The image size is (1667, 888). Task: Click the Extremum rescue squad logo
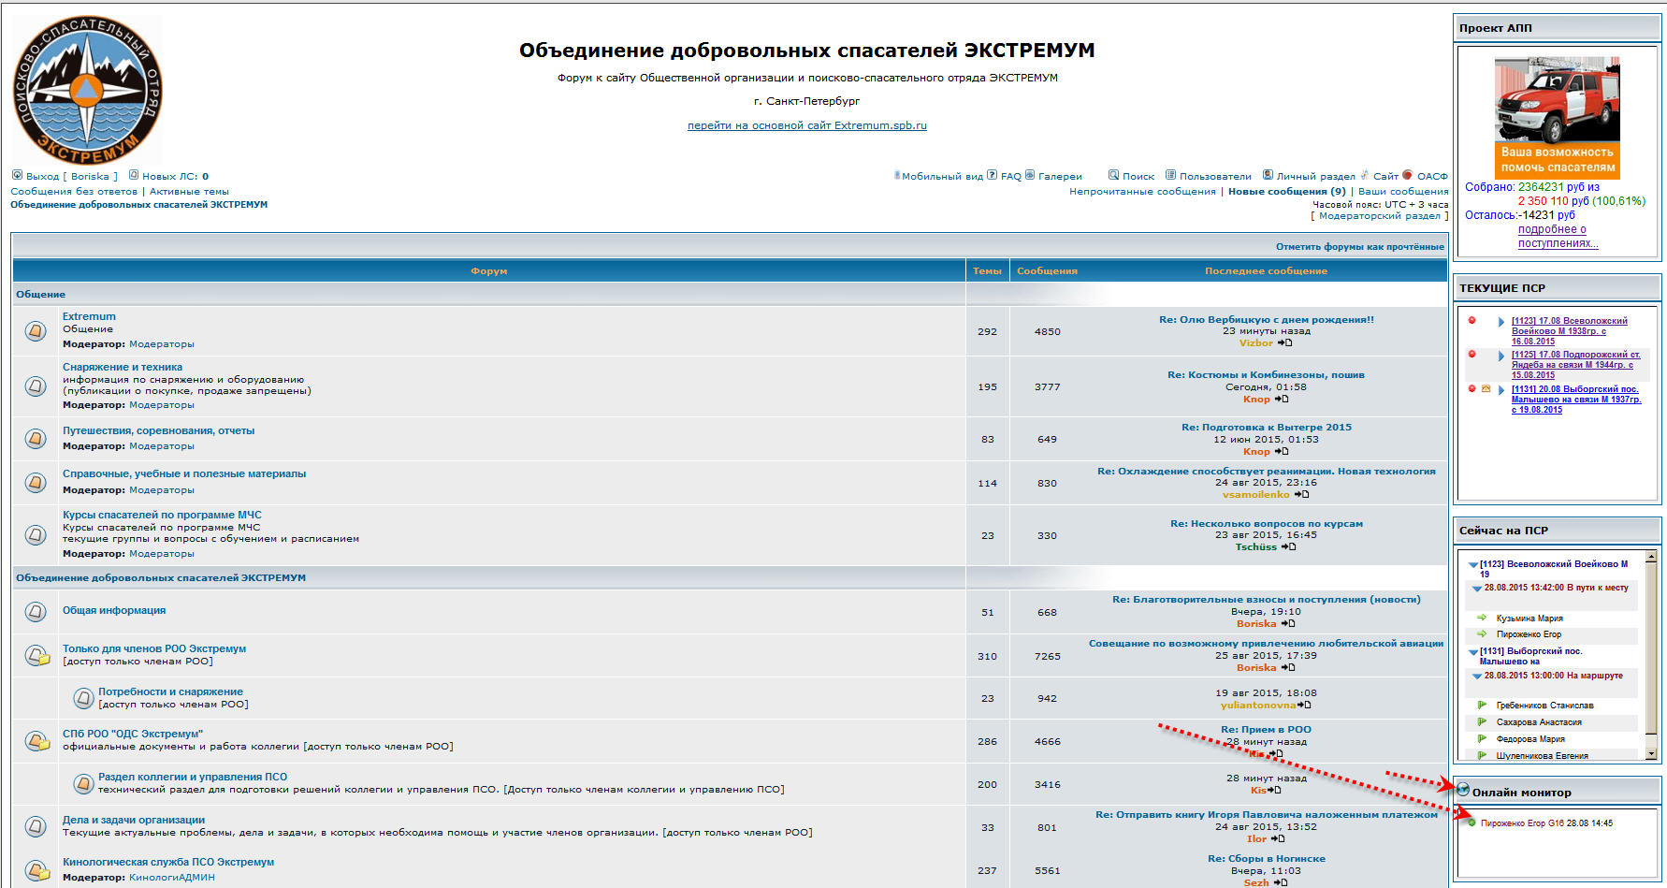(x=87, y=91)
